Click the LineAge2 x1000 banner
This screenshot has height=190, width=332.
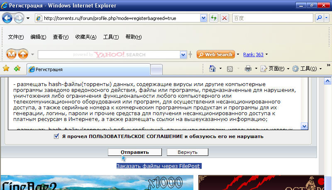point(97,183)
